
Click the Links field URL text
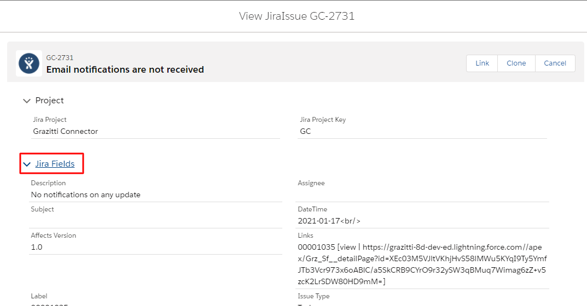422,264
